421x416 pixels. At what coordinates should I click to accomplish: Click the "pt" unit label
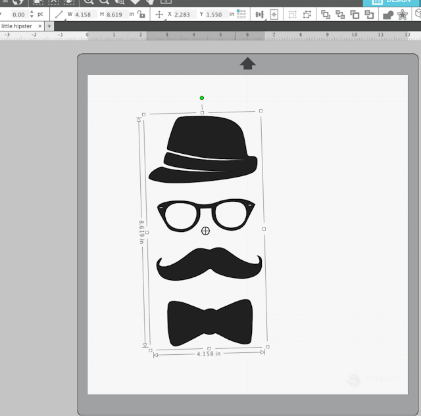point(40,14)
